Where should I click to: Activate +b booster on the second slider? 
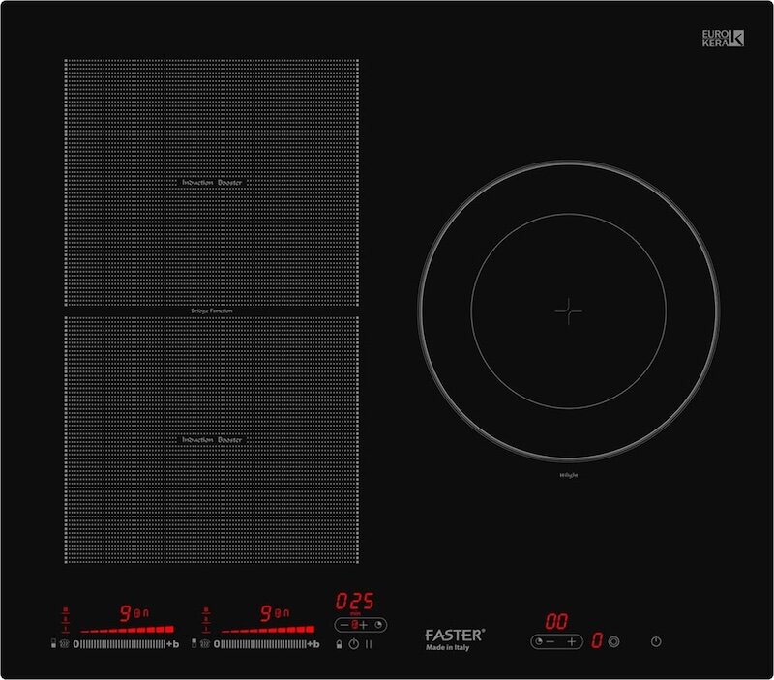point(313,643)
